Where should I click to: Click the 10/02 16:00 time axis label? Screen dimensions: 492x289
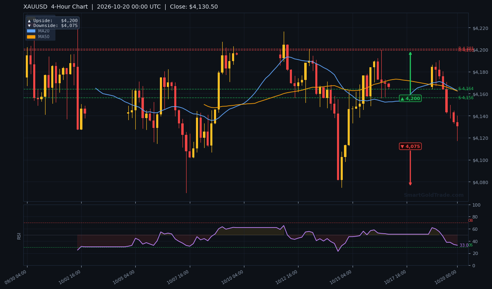click(x=70, y=277)
